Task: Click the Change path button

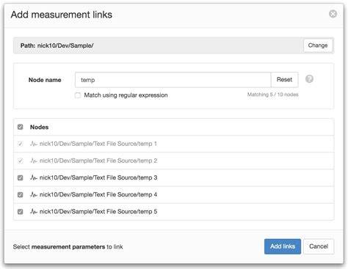Action: (318, 45)
